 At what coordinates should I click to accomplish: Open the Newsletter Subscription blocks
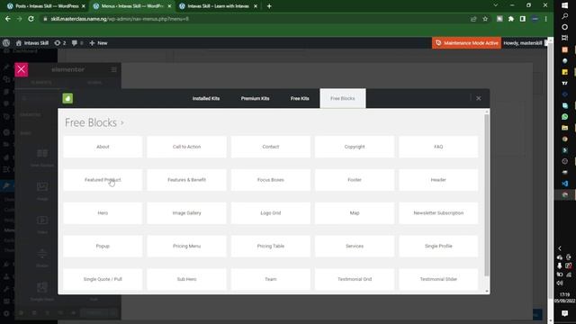(x=438, y=213)
